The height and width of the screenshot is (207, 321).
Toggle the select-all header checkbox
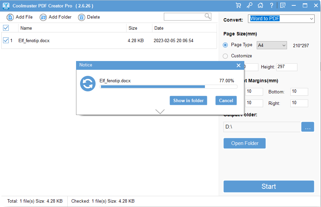[x=6, y=28]
